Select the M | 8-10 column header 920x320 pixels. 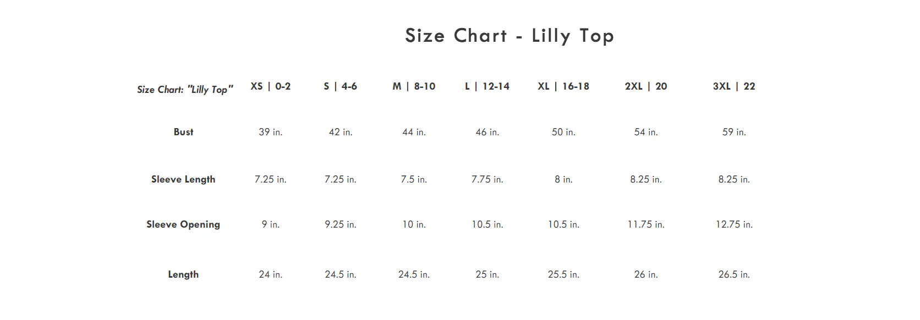[414, 86]
